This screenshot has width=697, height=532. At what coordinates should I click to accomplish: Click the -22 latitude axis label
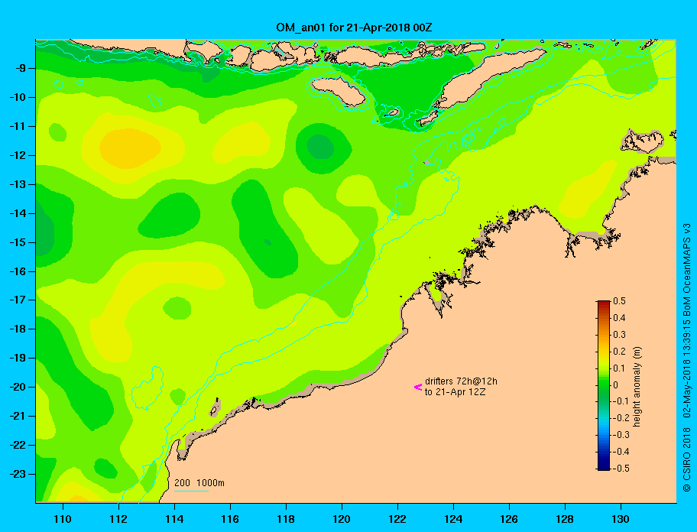point(17,445)
